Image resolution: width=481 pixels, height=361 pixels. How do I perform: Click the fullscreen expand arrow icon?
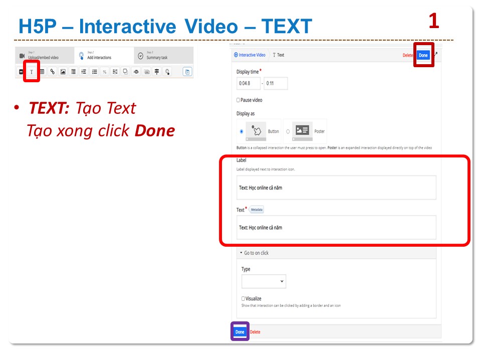click(x=435, y=54)
